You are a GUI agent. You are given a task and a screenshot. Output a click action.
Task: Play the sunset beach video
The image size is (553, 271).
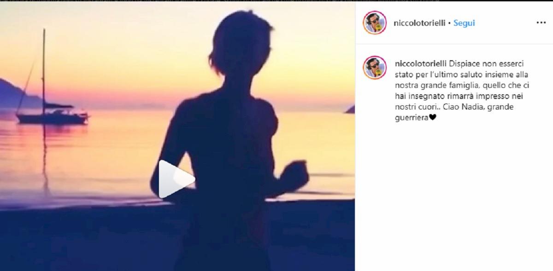[176, 179]
